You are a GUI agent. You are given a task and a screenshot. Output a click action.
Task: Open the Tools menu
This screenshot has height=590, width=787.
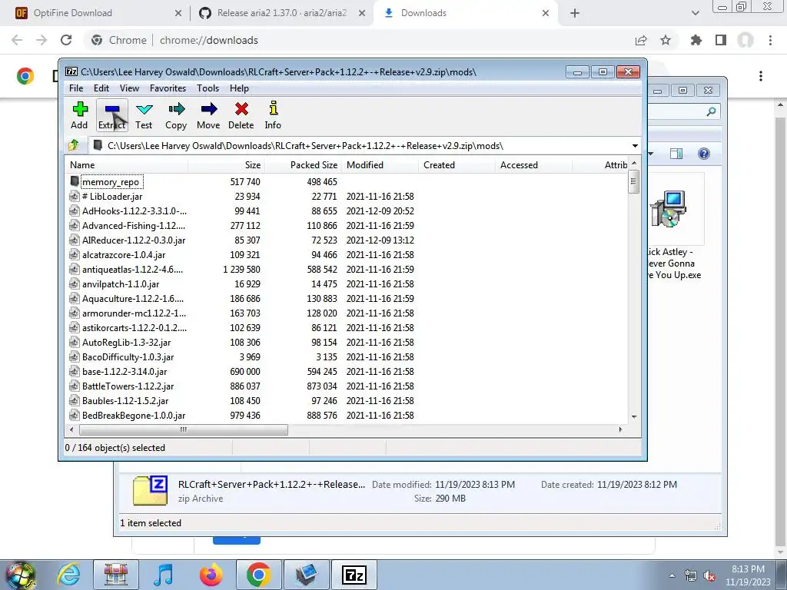(x=208, y=88)
